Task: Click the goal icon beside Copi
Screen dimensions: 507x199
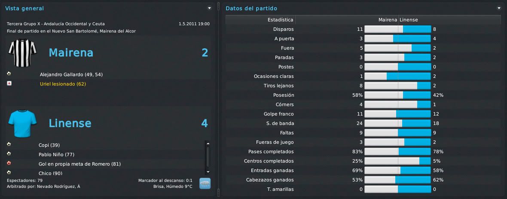Action: tap(9, 145)
